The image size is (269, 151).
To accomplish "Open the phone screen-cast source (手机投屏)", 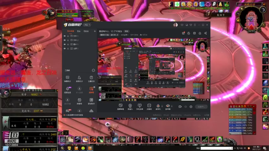I will [x=140, y=107].
